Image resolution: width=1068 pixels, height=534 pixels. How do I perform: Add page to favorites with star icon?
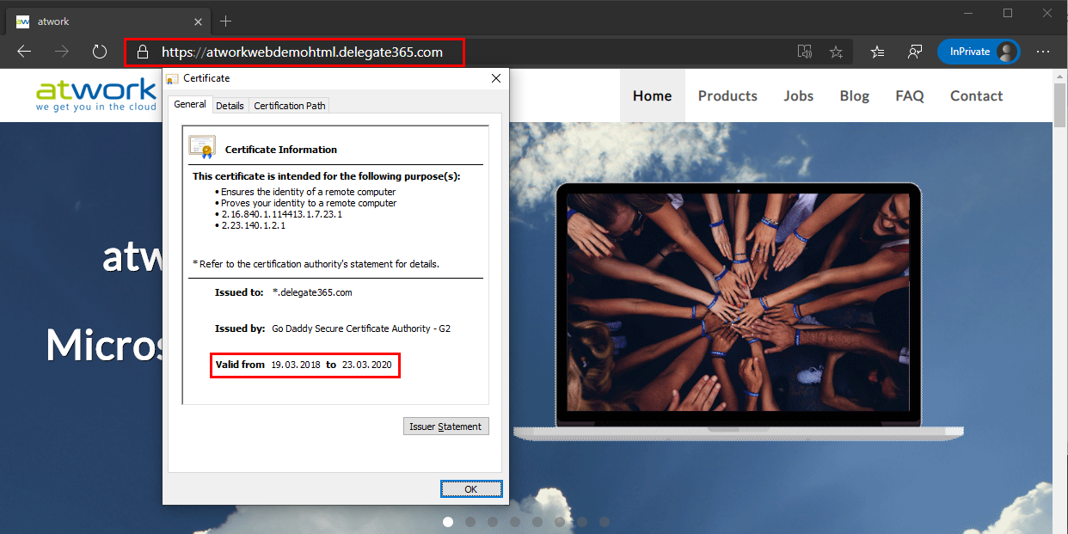[x=836, y=52]
